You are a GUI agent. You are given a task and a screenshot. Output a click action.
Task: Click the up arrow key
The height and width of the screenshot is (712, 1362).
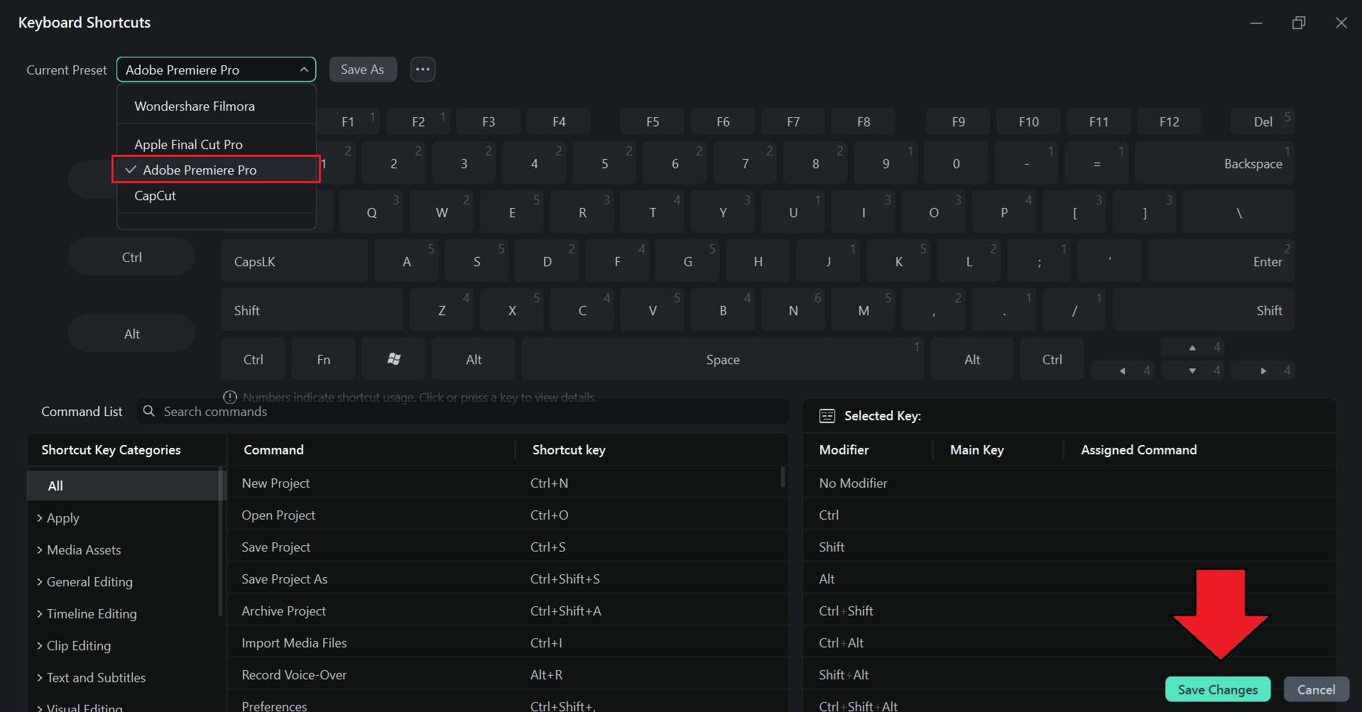point(1193,347)
